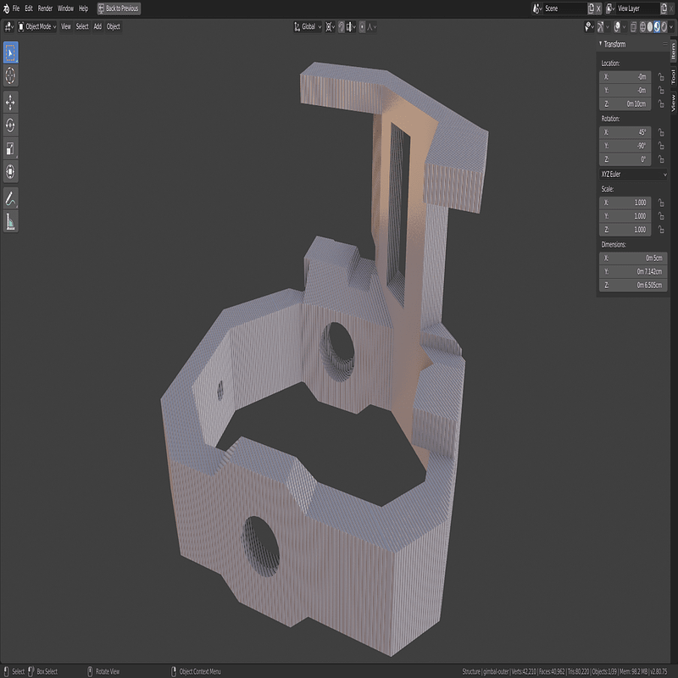Select the Annotate tool
This screenshot has height=678, width=678.
click(x=10, y=199)
